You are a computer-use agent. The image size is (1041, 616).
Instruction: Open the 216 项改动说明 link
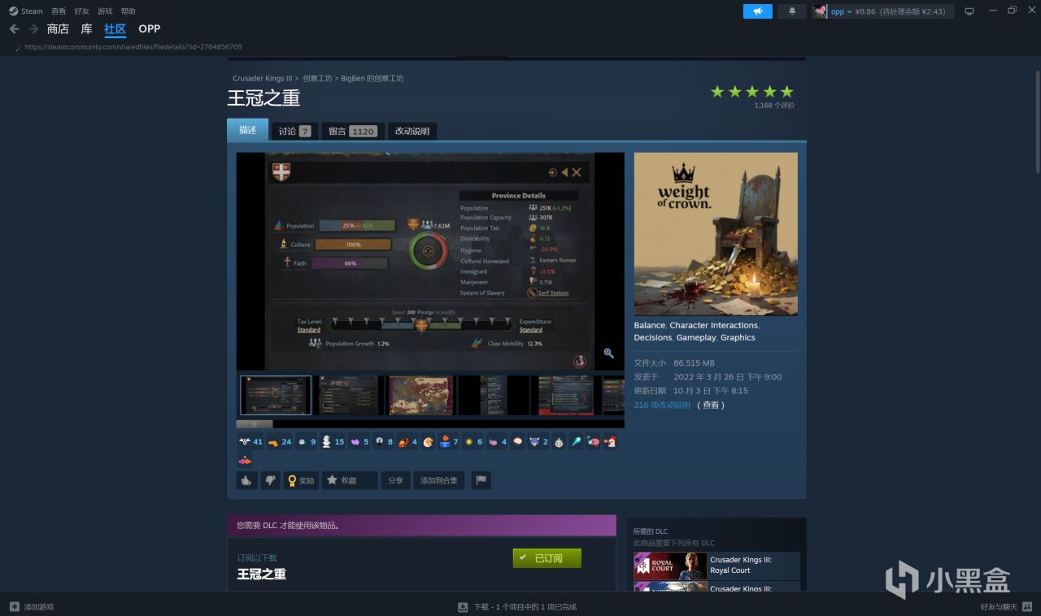click(662, 405)
